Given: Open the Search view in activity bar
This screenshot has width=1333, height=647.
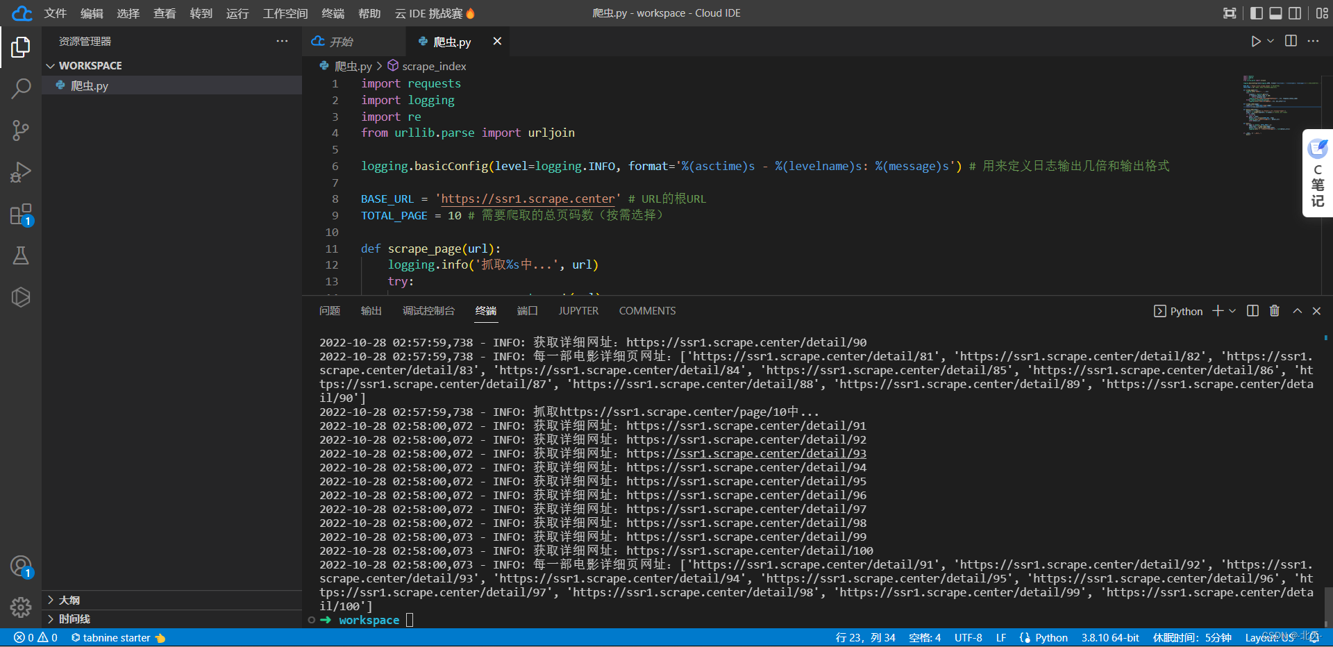Looking at the screenshot, I should point(21,89).
